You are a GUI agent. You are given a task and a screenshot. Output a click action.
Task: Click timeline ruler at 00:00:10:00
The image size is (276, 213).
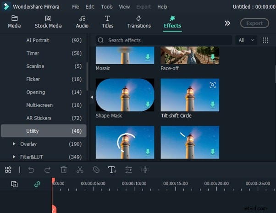click(x=134, y=183)
